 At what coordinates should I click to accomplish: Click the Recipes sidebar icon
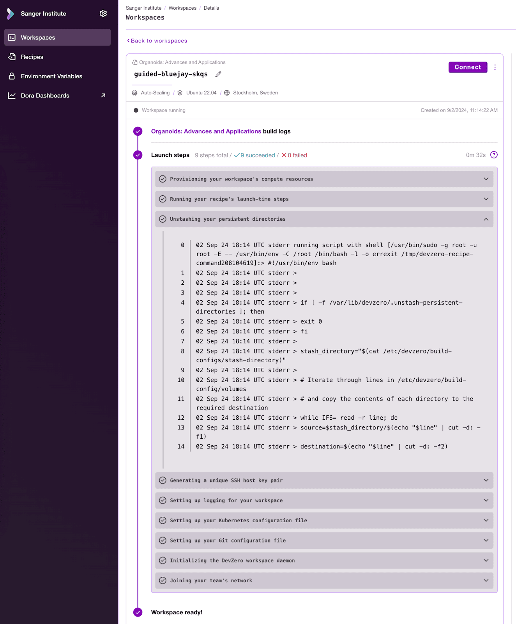(x=12, y=57)
